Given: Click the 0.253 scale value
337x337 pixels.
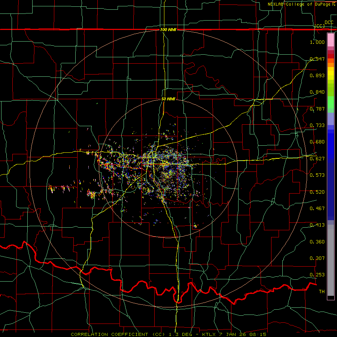Looking at the screenshot, I should click(317, 275).
